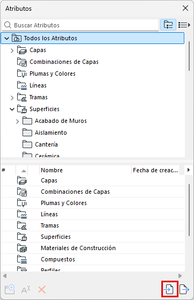This screenshot has width=194, height=300.
Task: Collapse the Todos los Atributos node
Action: point(6,39)
